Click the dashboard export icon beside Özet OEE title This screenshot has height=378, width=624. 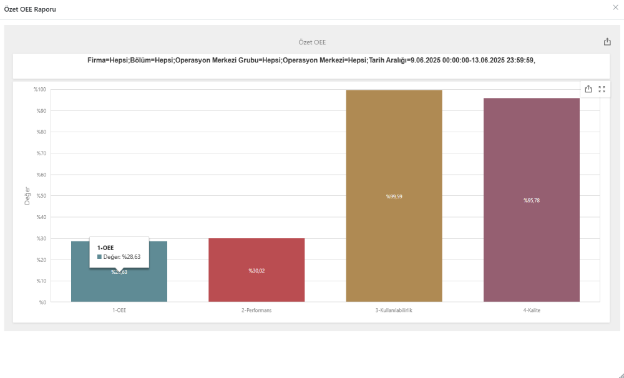pos(607,42)
